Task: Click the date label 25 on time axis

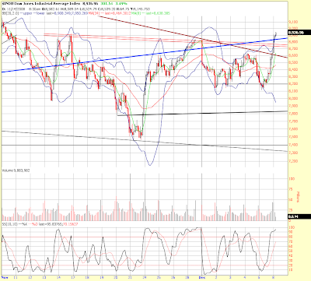Action: coord(159,277)
